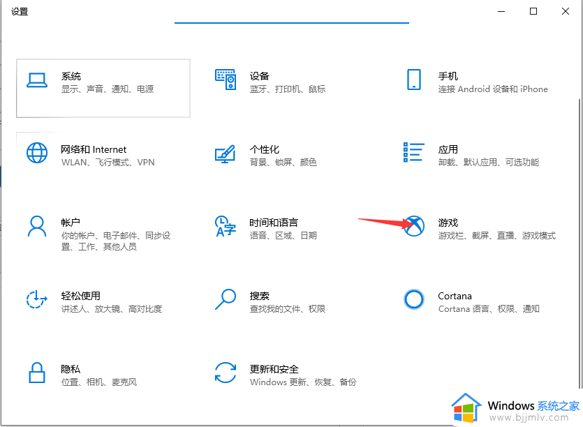Click description 显示、声音、通知、电源
Screen dimensions: 583x427
point(108,89)
